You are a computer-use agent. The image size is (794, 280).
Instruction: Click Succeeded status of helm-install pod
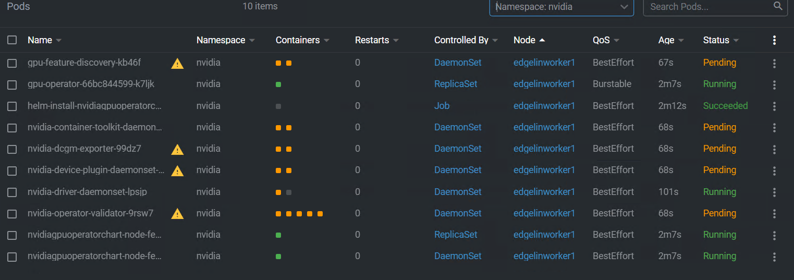pyautogui.click(x=725, y=106)
